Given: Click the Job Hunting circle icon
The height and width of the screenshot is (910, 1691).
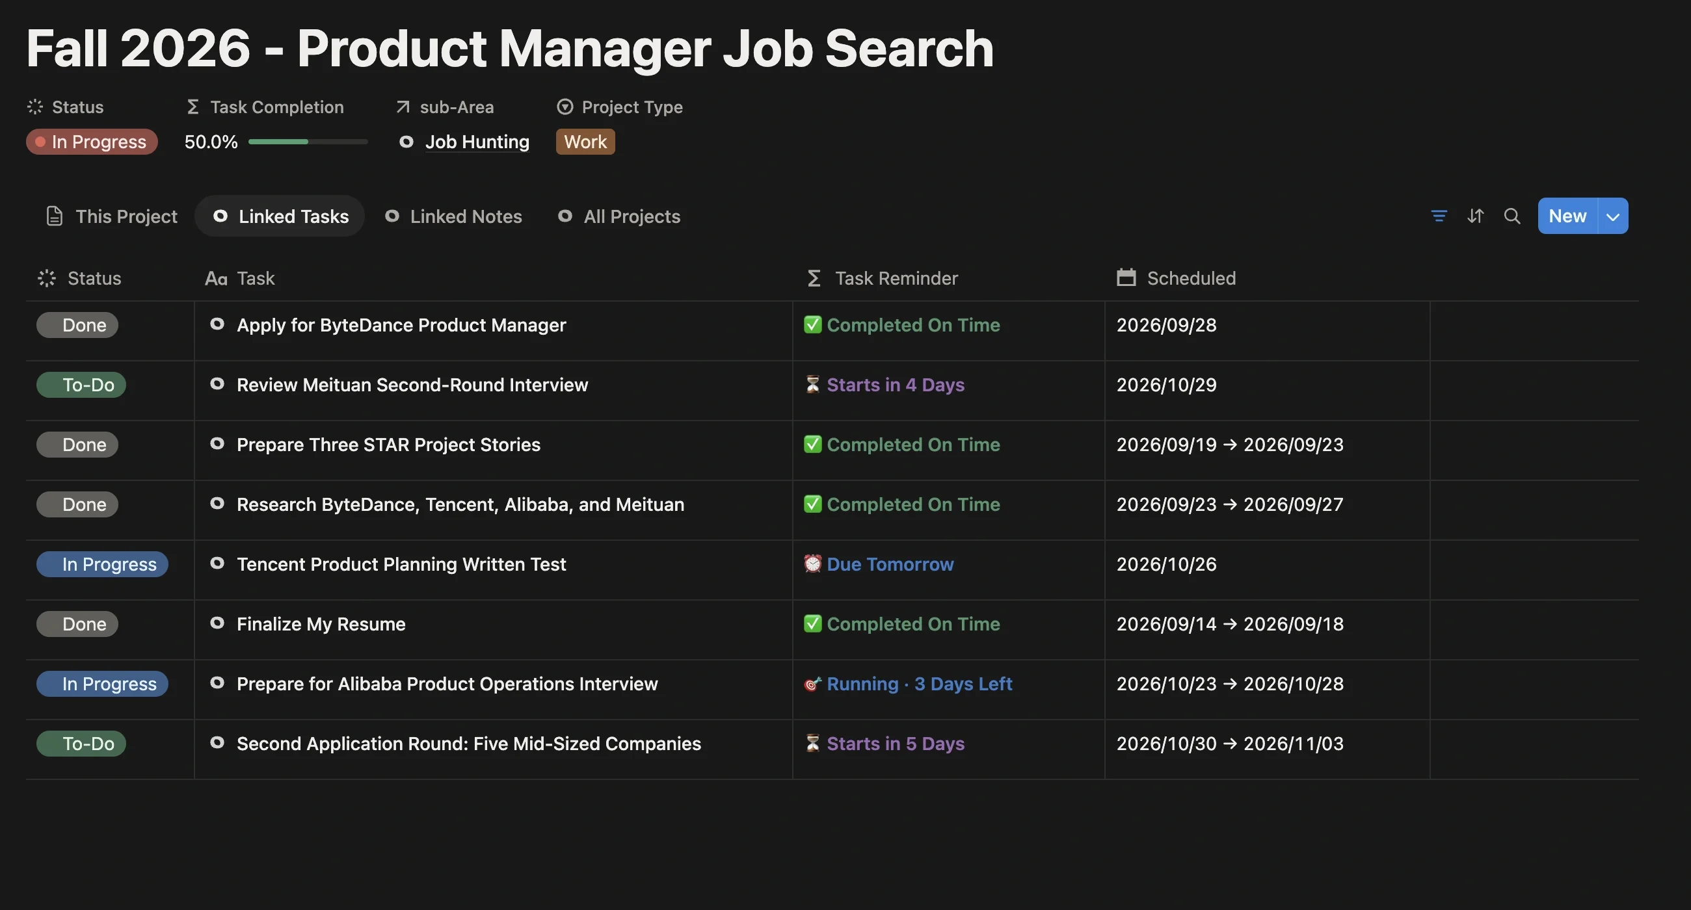Looking at the screenshot, I should pyautogui.click(x=406, y=142).
